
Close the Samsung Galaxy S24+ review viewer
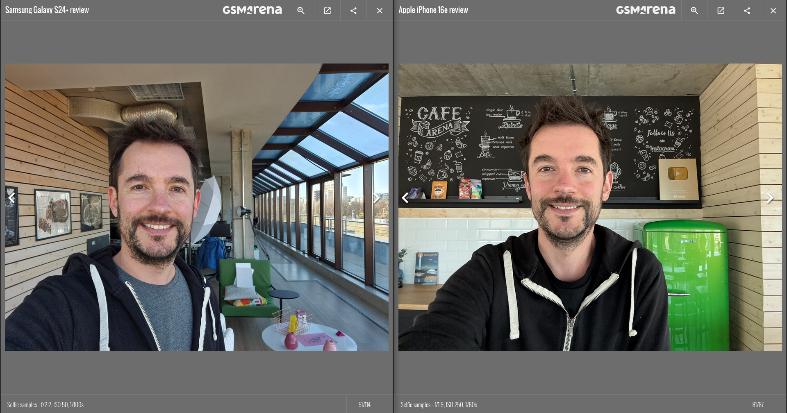click(x=380, y=11)
